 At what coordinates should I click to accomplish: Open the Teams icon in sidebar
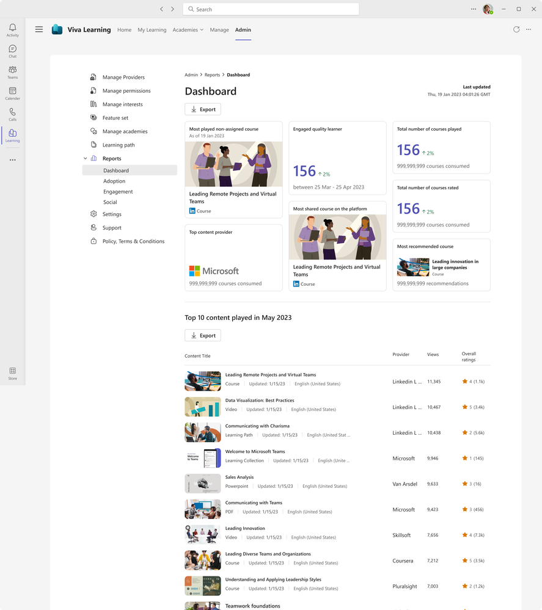click(12, 70)
